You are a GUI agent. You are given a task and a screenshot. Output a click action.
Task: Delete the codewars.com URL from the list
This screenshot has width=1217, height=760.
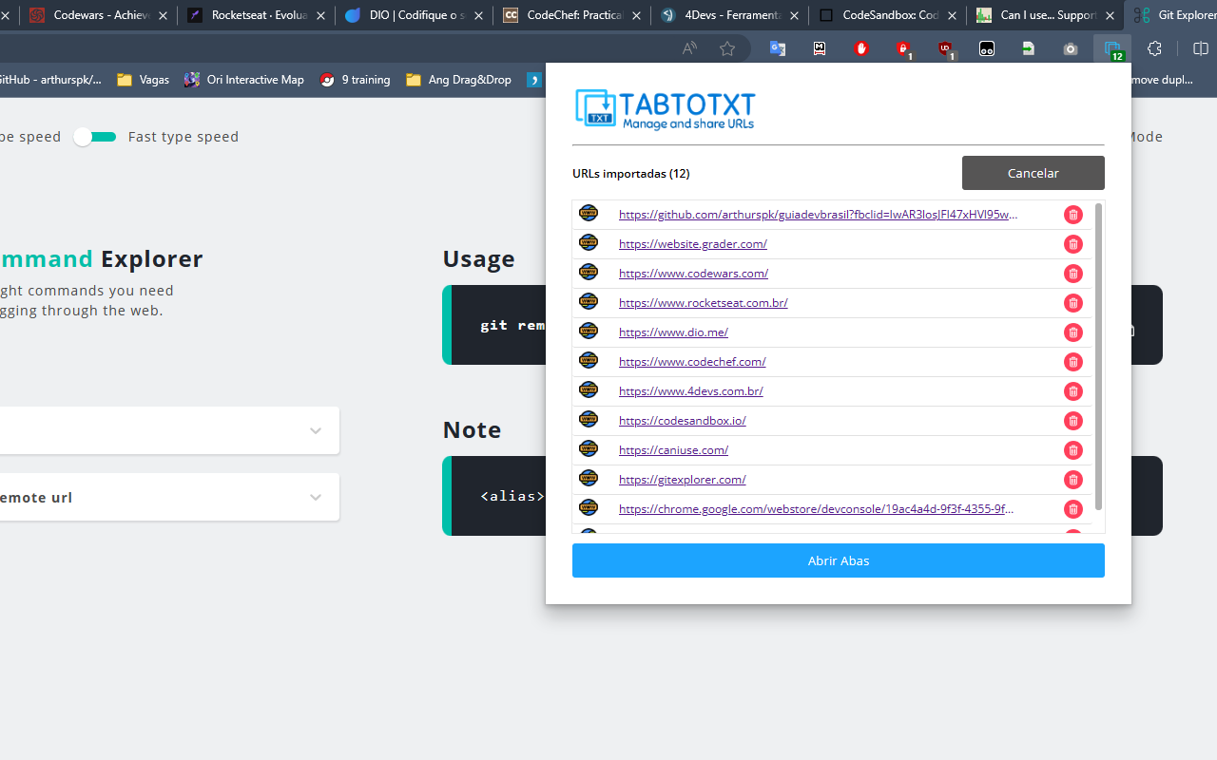pyautogui.click(x=1072, y=274)
